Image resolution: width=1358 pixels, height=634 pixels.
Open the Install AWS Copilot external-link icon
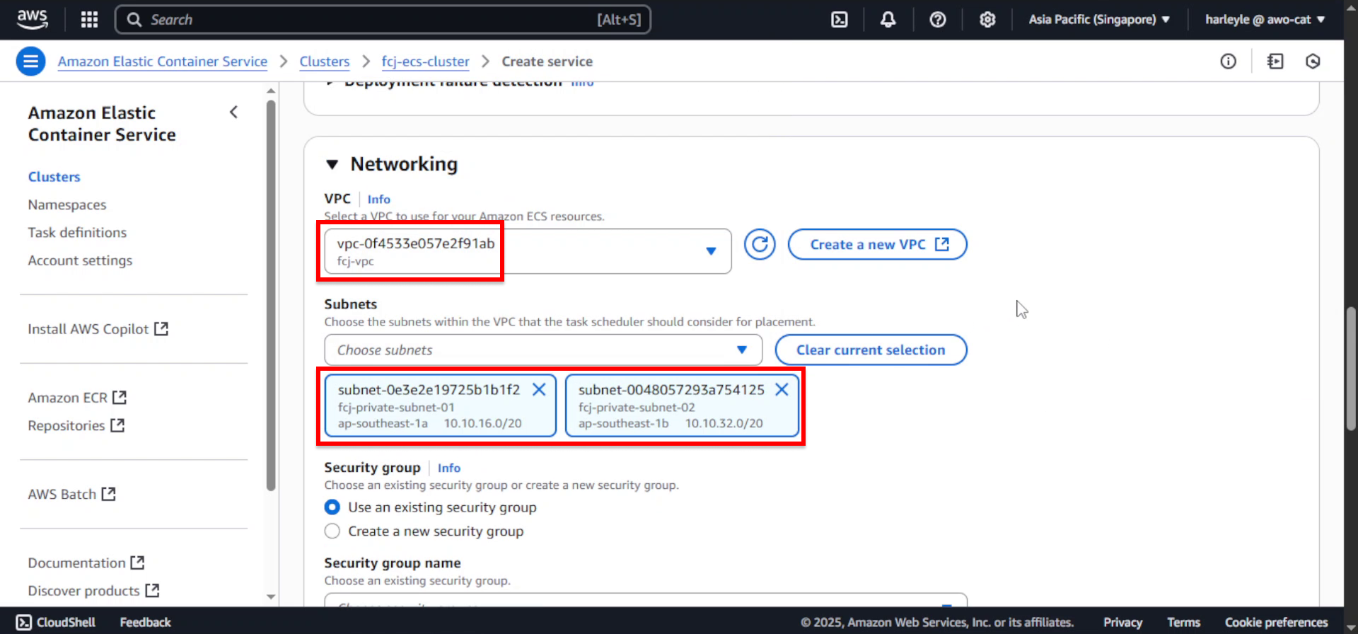click(x=161, y=328)
